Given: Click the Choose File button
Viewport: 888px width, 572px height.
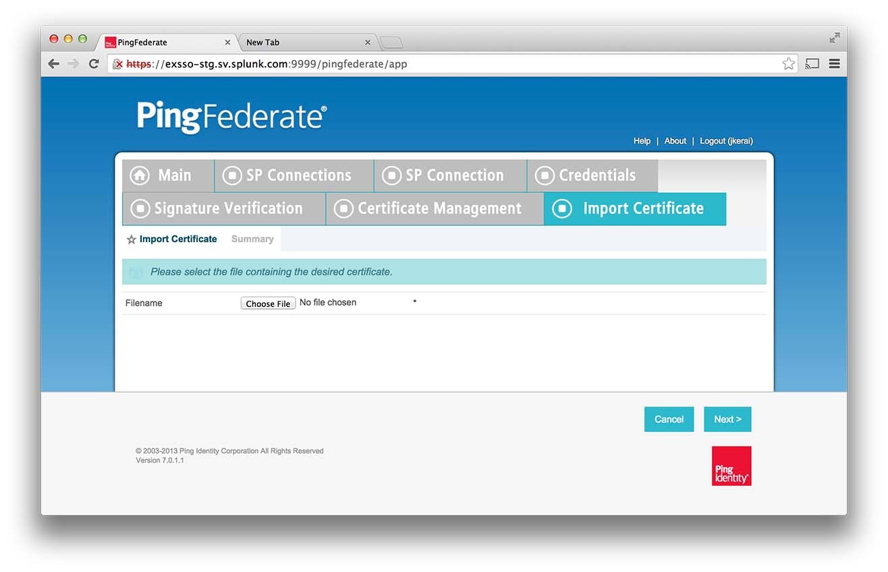Looking at the screenshot, I should (x=268, y=304).
